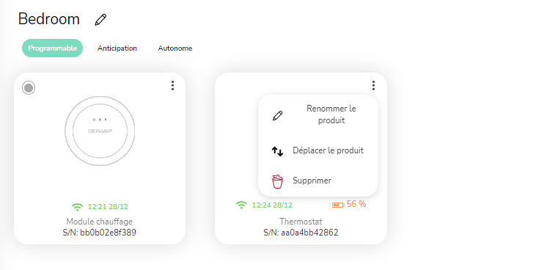Select the Programmable mode
Viewport: 533px width, 270px height.
(52, 48)
